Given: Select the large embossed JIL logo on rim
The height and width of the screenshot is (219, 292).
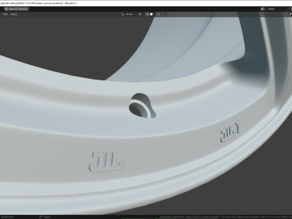Looking at the screenshot, I should tap(106, 162).
